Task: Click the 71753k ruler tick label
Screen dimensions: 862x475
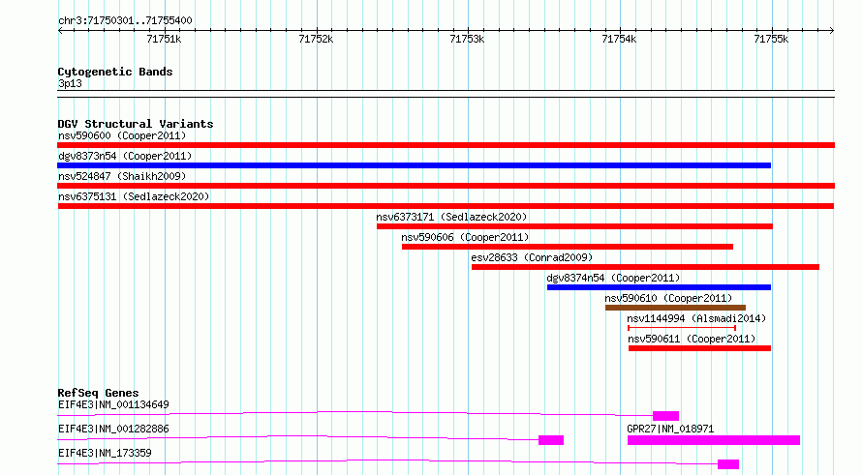Action: click(x=467, y=39)
